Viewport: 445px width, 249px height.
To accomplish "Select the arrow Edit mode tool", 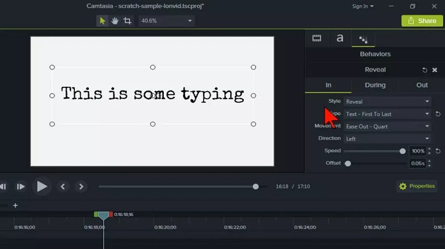I will 103,21.
